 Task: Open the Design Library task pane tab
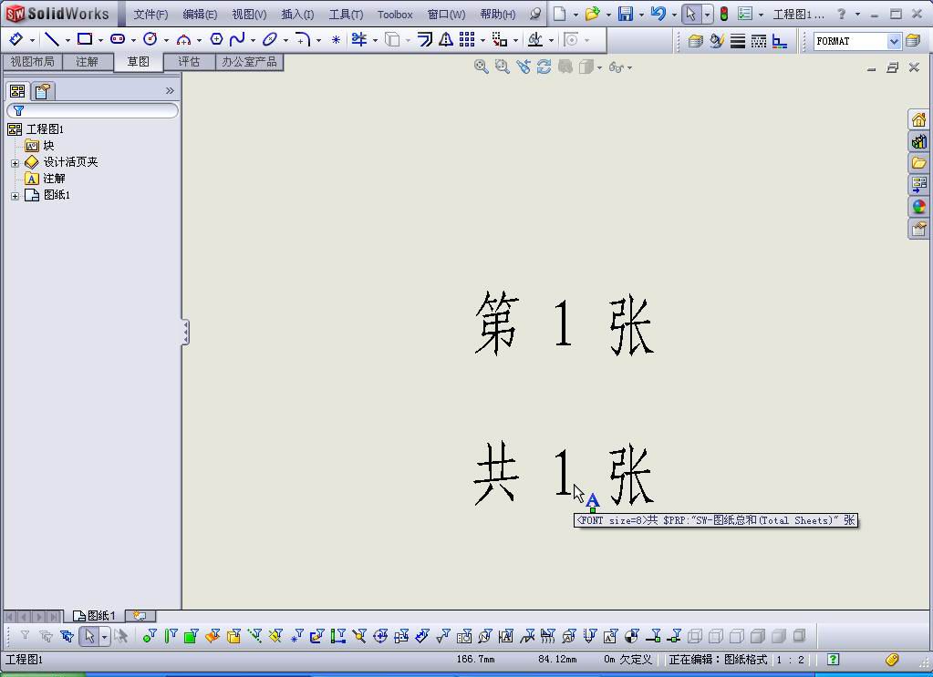[918, 141]
